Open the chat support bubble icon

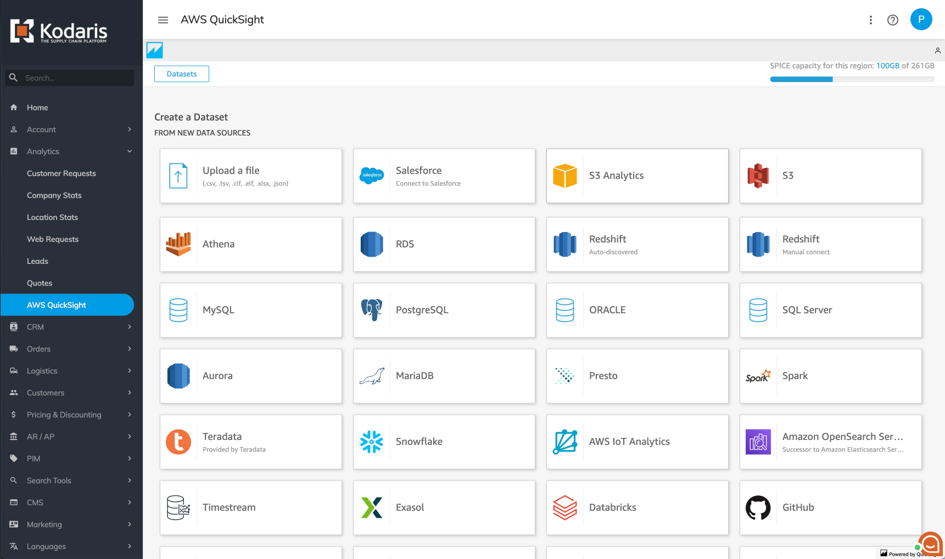(930, 544)
